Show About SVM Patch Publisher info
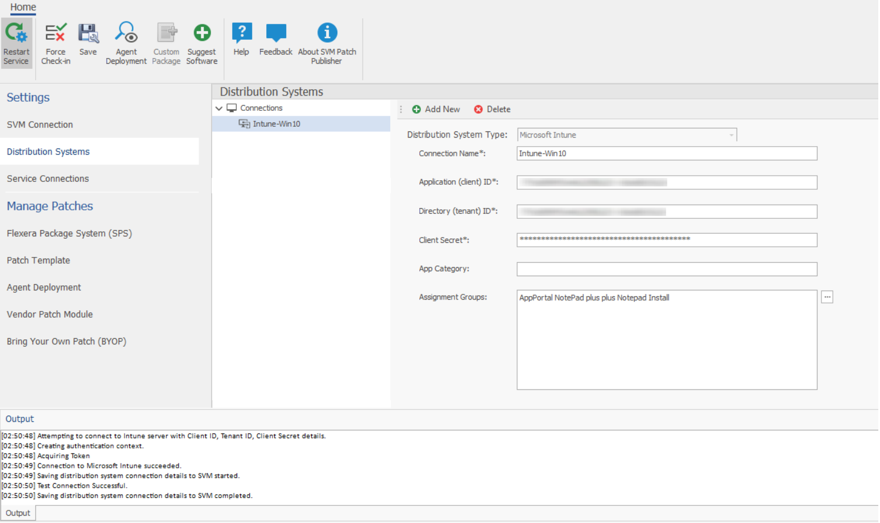 (x=327, y=43)
